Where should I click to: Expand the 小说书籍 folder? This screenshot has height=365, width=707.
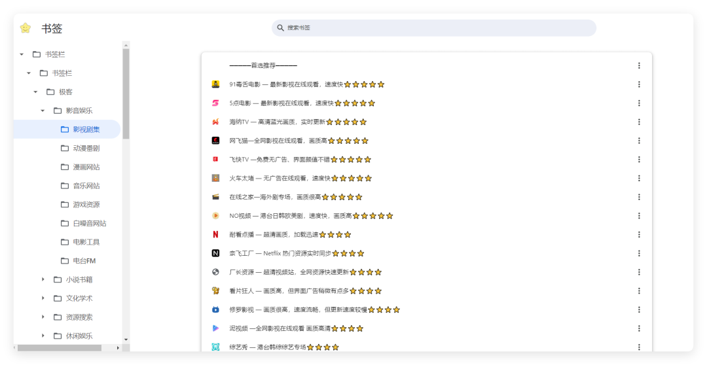point(43,279)
